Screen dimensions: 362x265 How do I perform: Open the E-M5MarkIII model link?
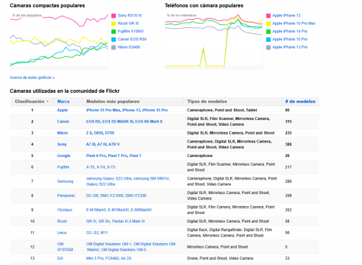[141, 210]
